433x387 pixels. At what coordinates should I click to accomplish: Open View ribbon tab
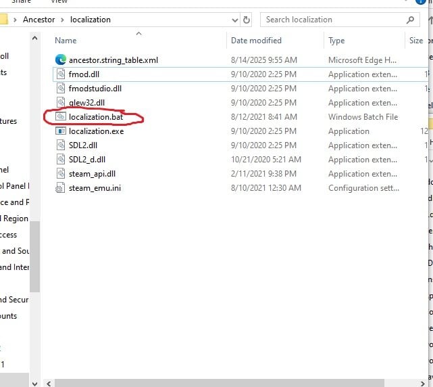click(59, 1)
